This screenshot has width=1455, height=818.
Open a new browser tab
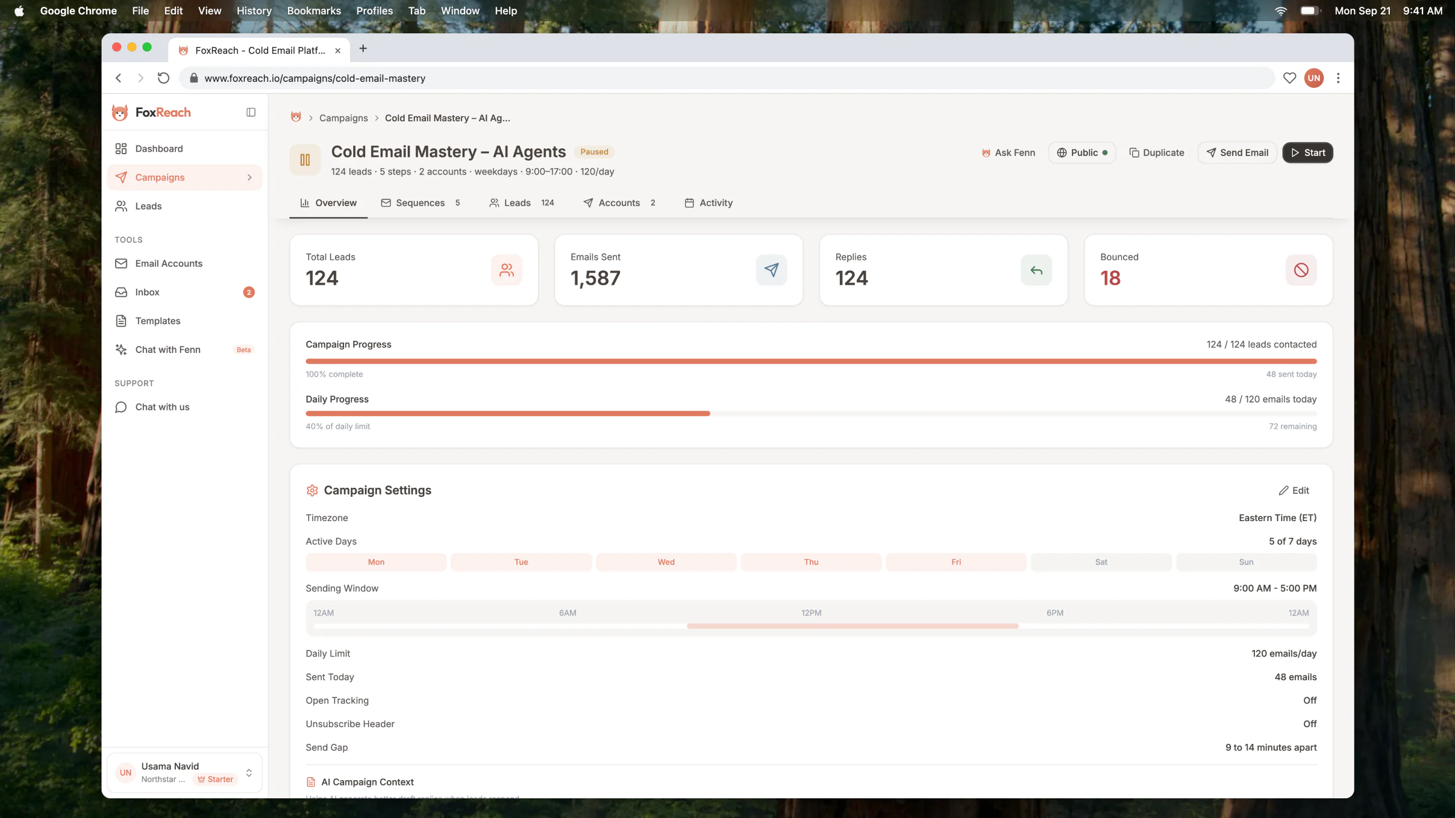(363, 48)
